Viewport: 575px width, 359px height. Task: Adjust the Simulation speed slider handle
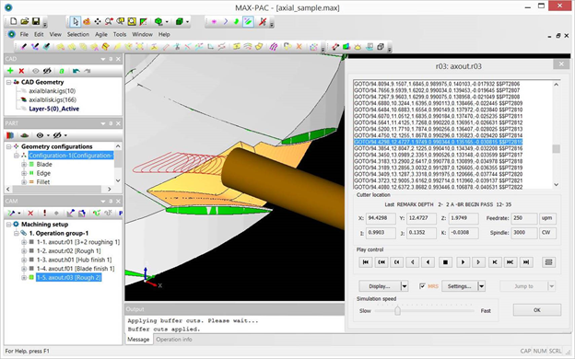(397, 310)
